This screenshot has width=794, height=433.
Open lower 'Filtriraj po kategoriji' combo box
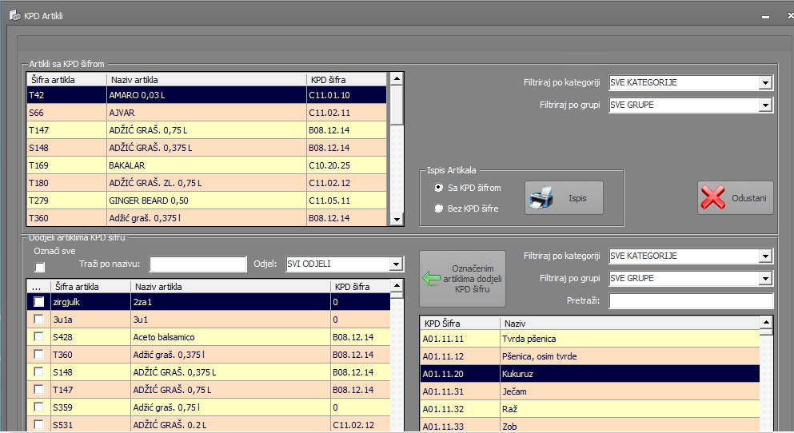click(x=765, y=256)
